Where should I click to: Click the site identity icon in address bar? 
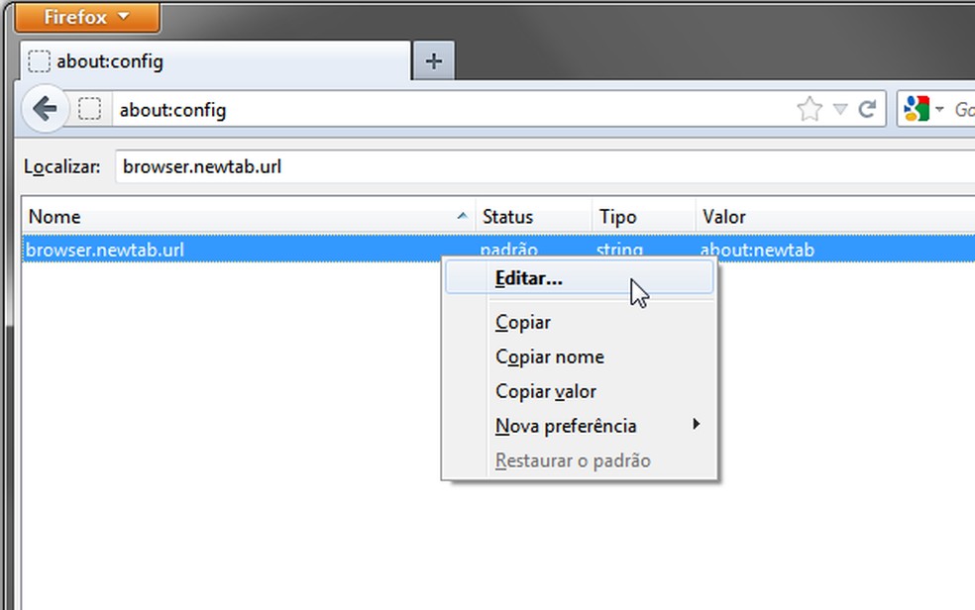[89, 109]
